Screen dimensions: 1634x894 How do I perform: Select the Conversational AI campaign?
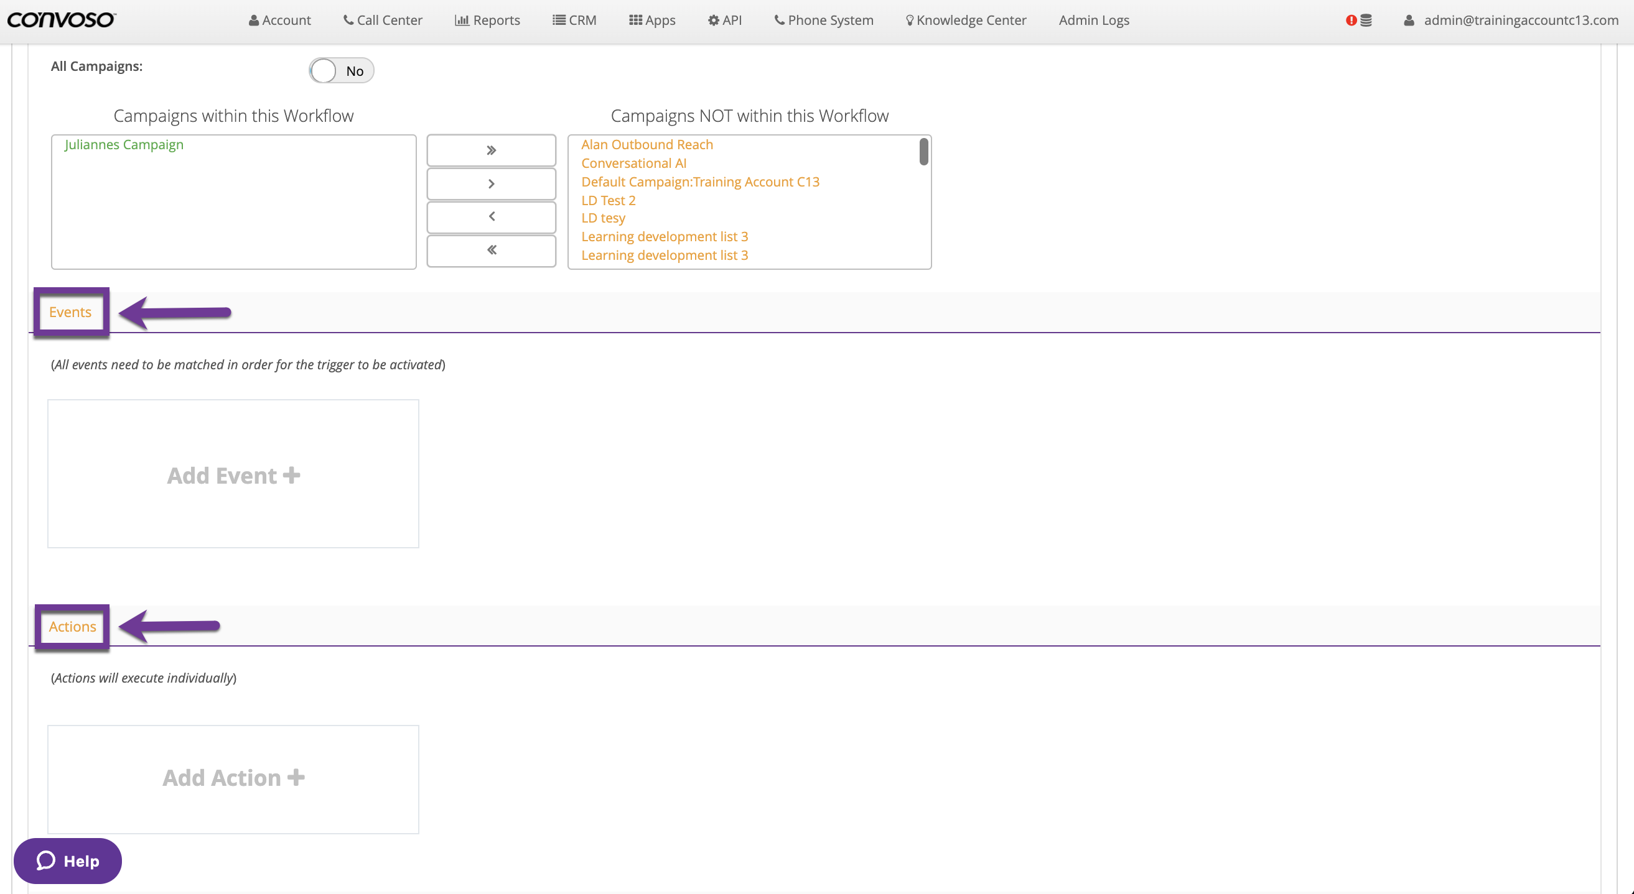[x=633, y=164]
